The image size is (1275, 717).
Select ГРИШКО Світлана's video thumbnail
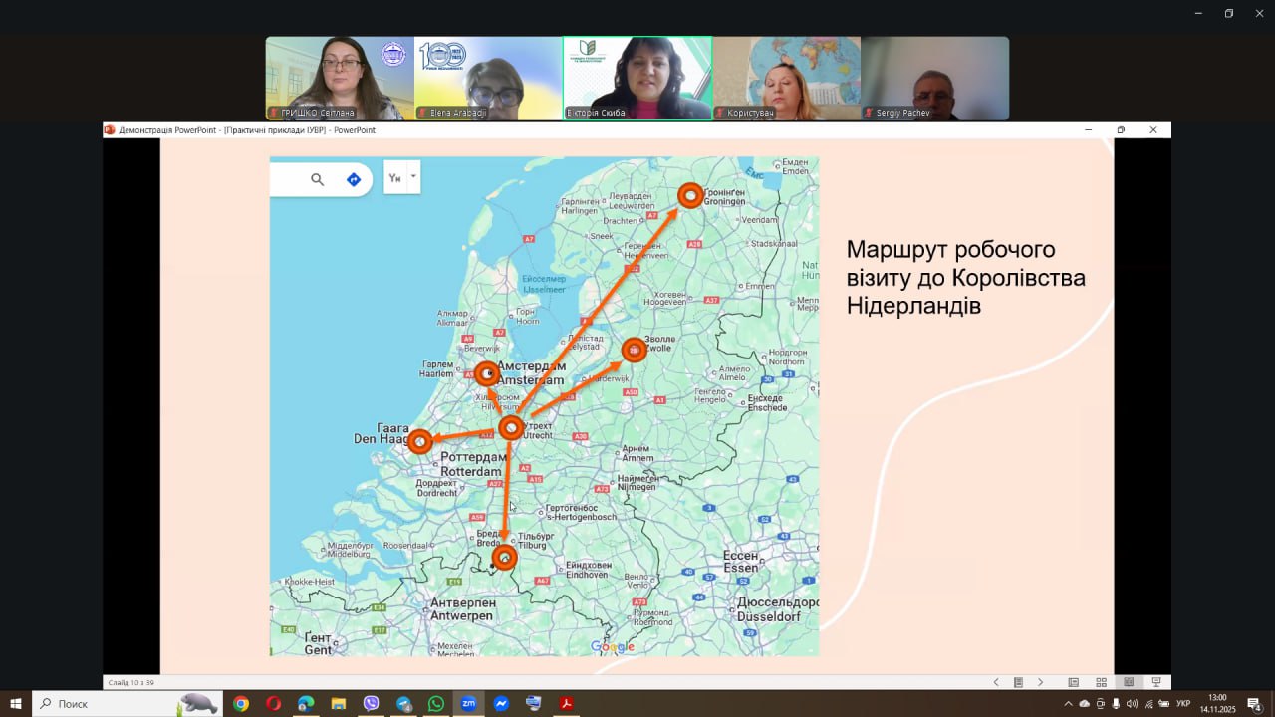click(340, 79)
